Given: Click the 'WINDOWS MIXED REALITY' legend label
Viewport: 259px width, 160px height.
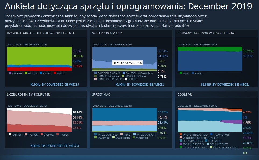Looking at the screenshot, I should (x=201, y=138).
